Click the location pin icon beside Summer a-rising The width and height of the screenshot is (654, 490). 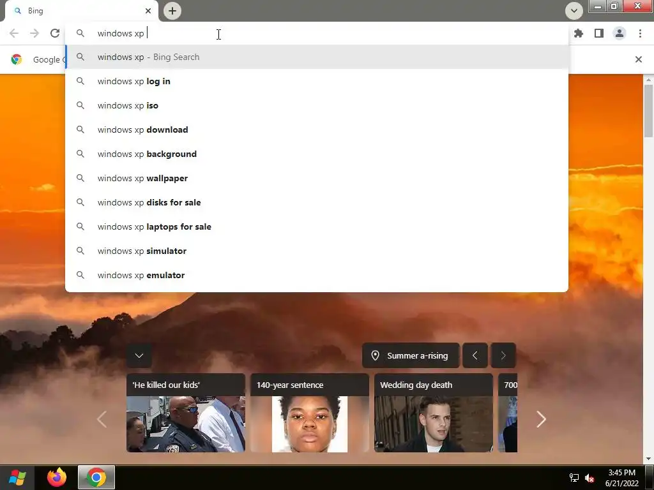tap(375, 355)
